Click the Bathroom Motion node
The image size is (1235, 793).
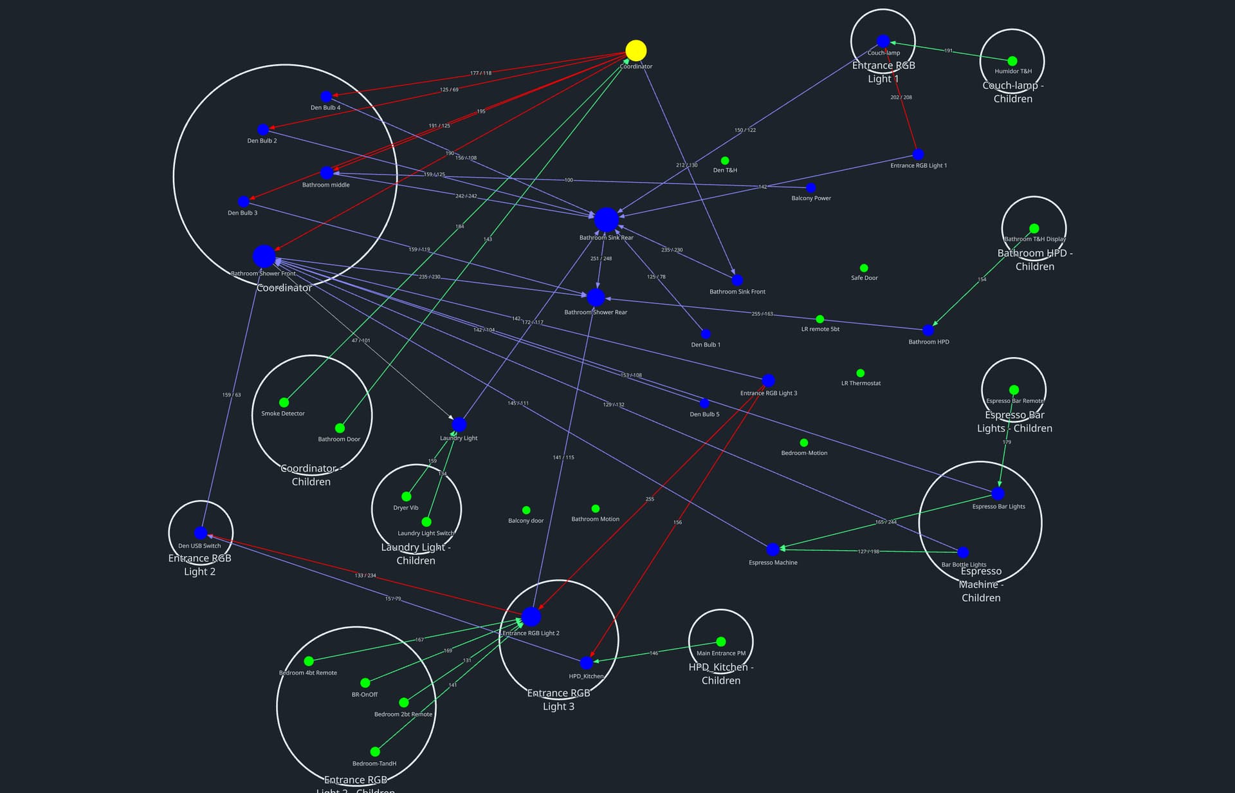click(595, 508)
